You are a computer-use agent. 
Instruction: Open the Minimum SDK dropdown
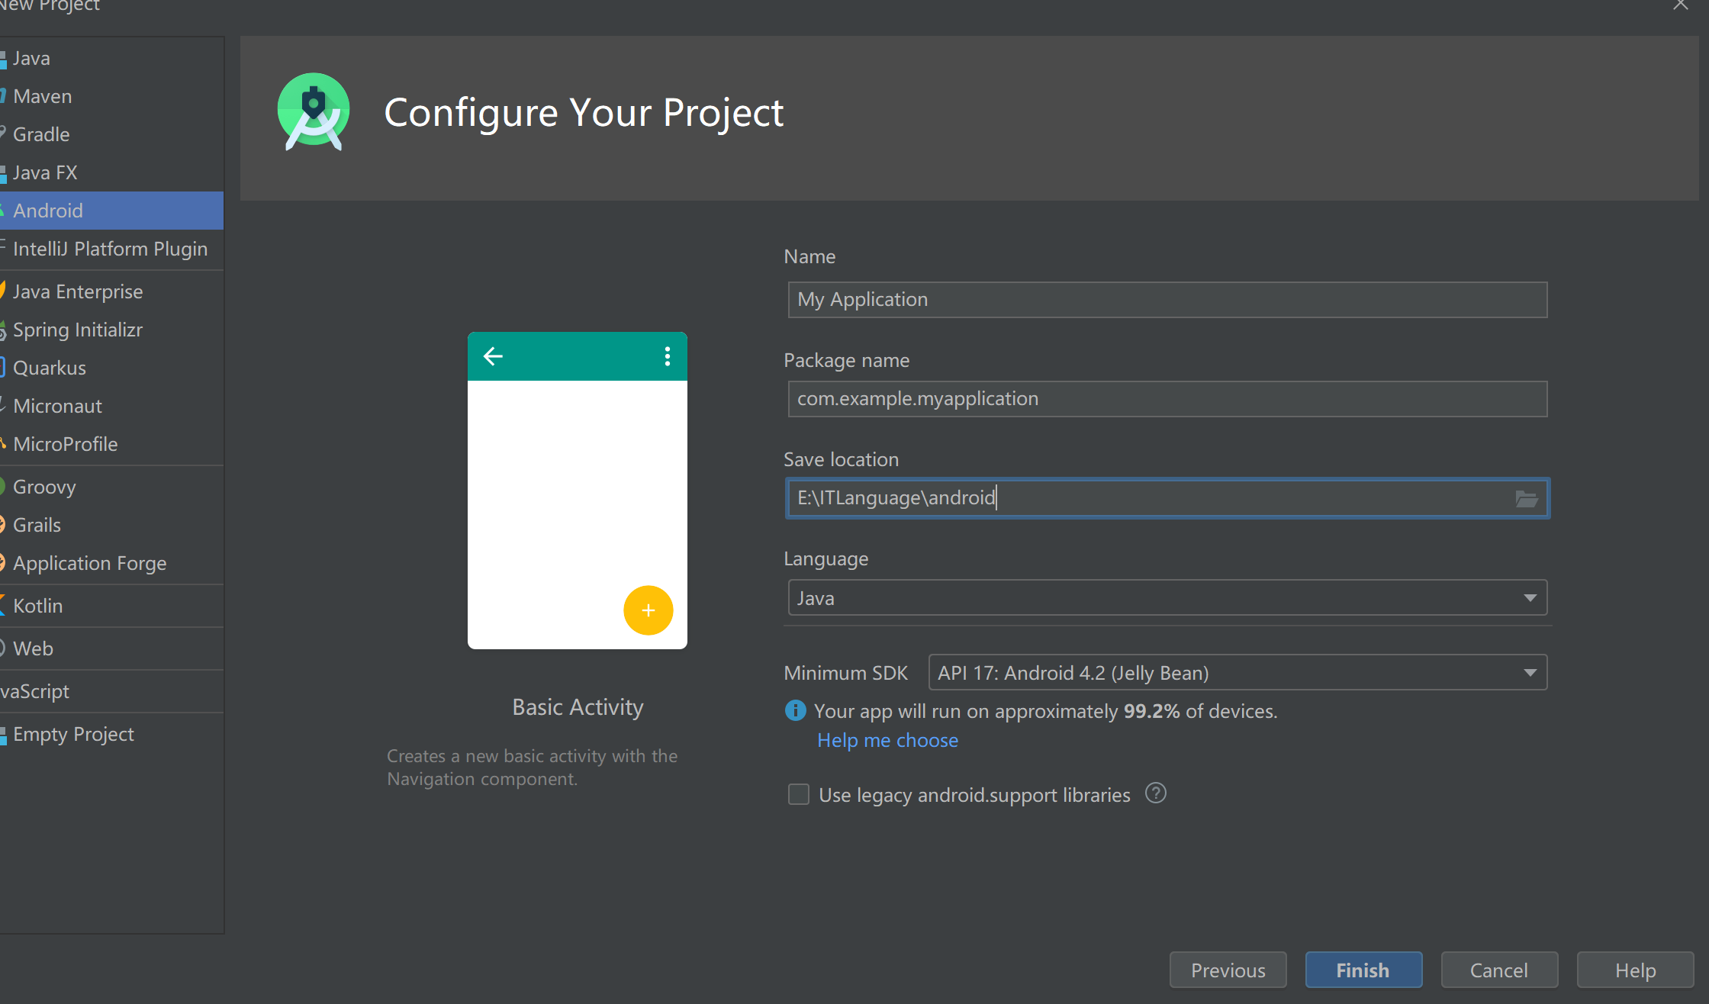(1237, 673)
